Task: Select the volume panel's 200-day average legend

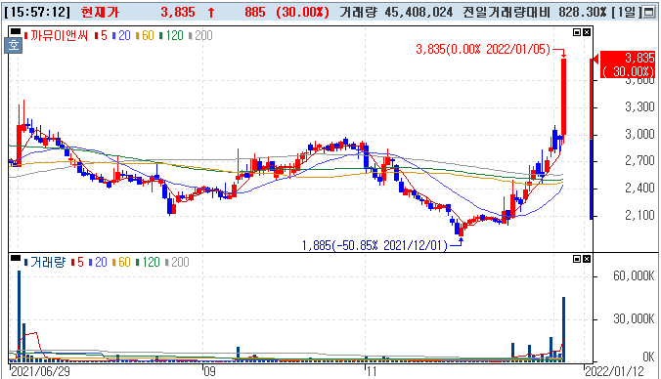Action: point(177,262)
